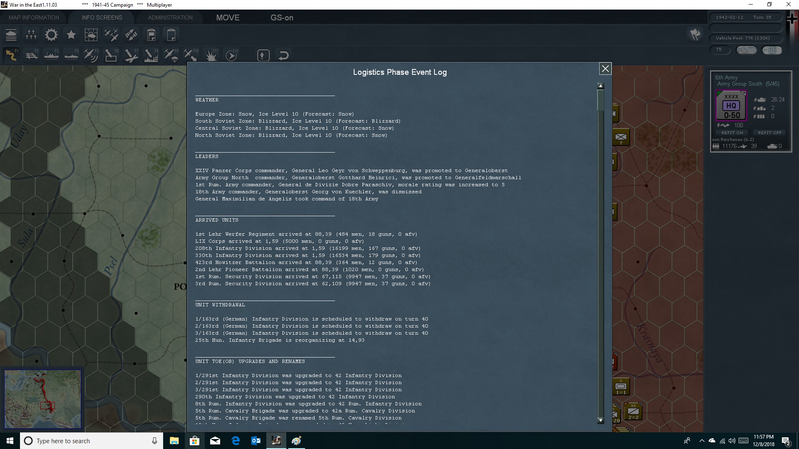Click the minimap overview
The width and height of the screenshot is (799, 449).
point(43,399)
